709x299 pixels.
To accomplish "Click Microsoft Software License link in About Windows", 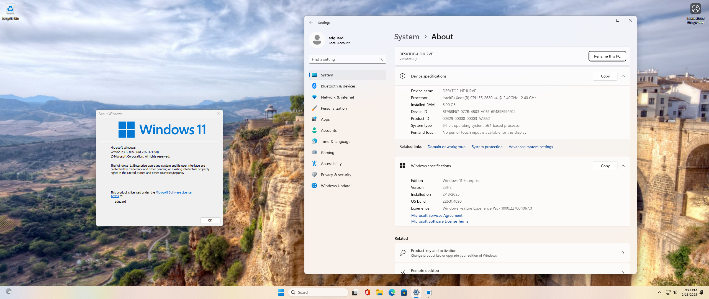I will [173, 192].
